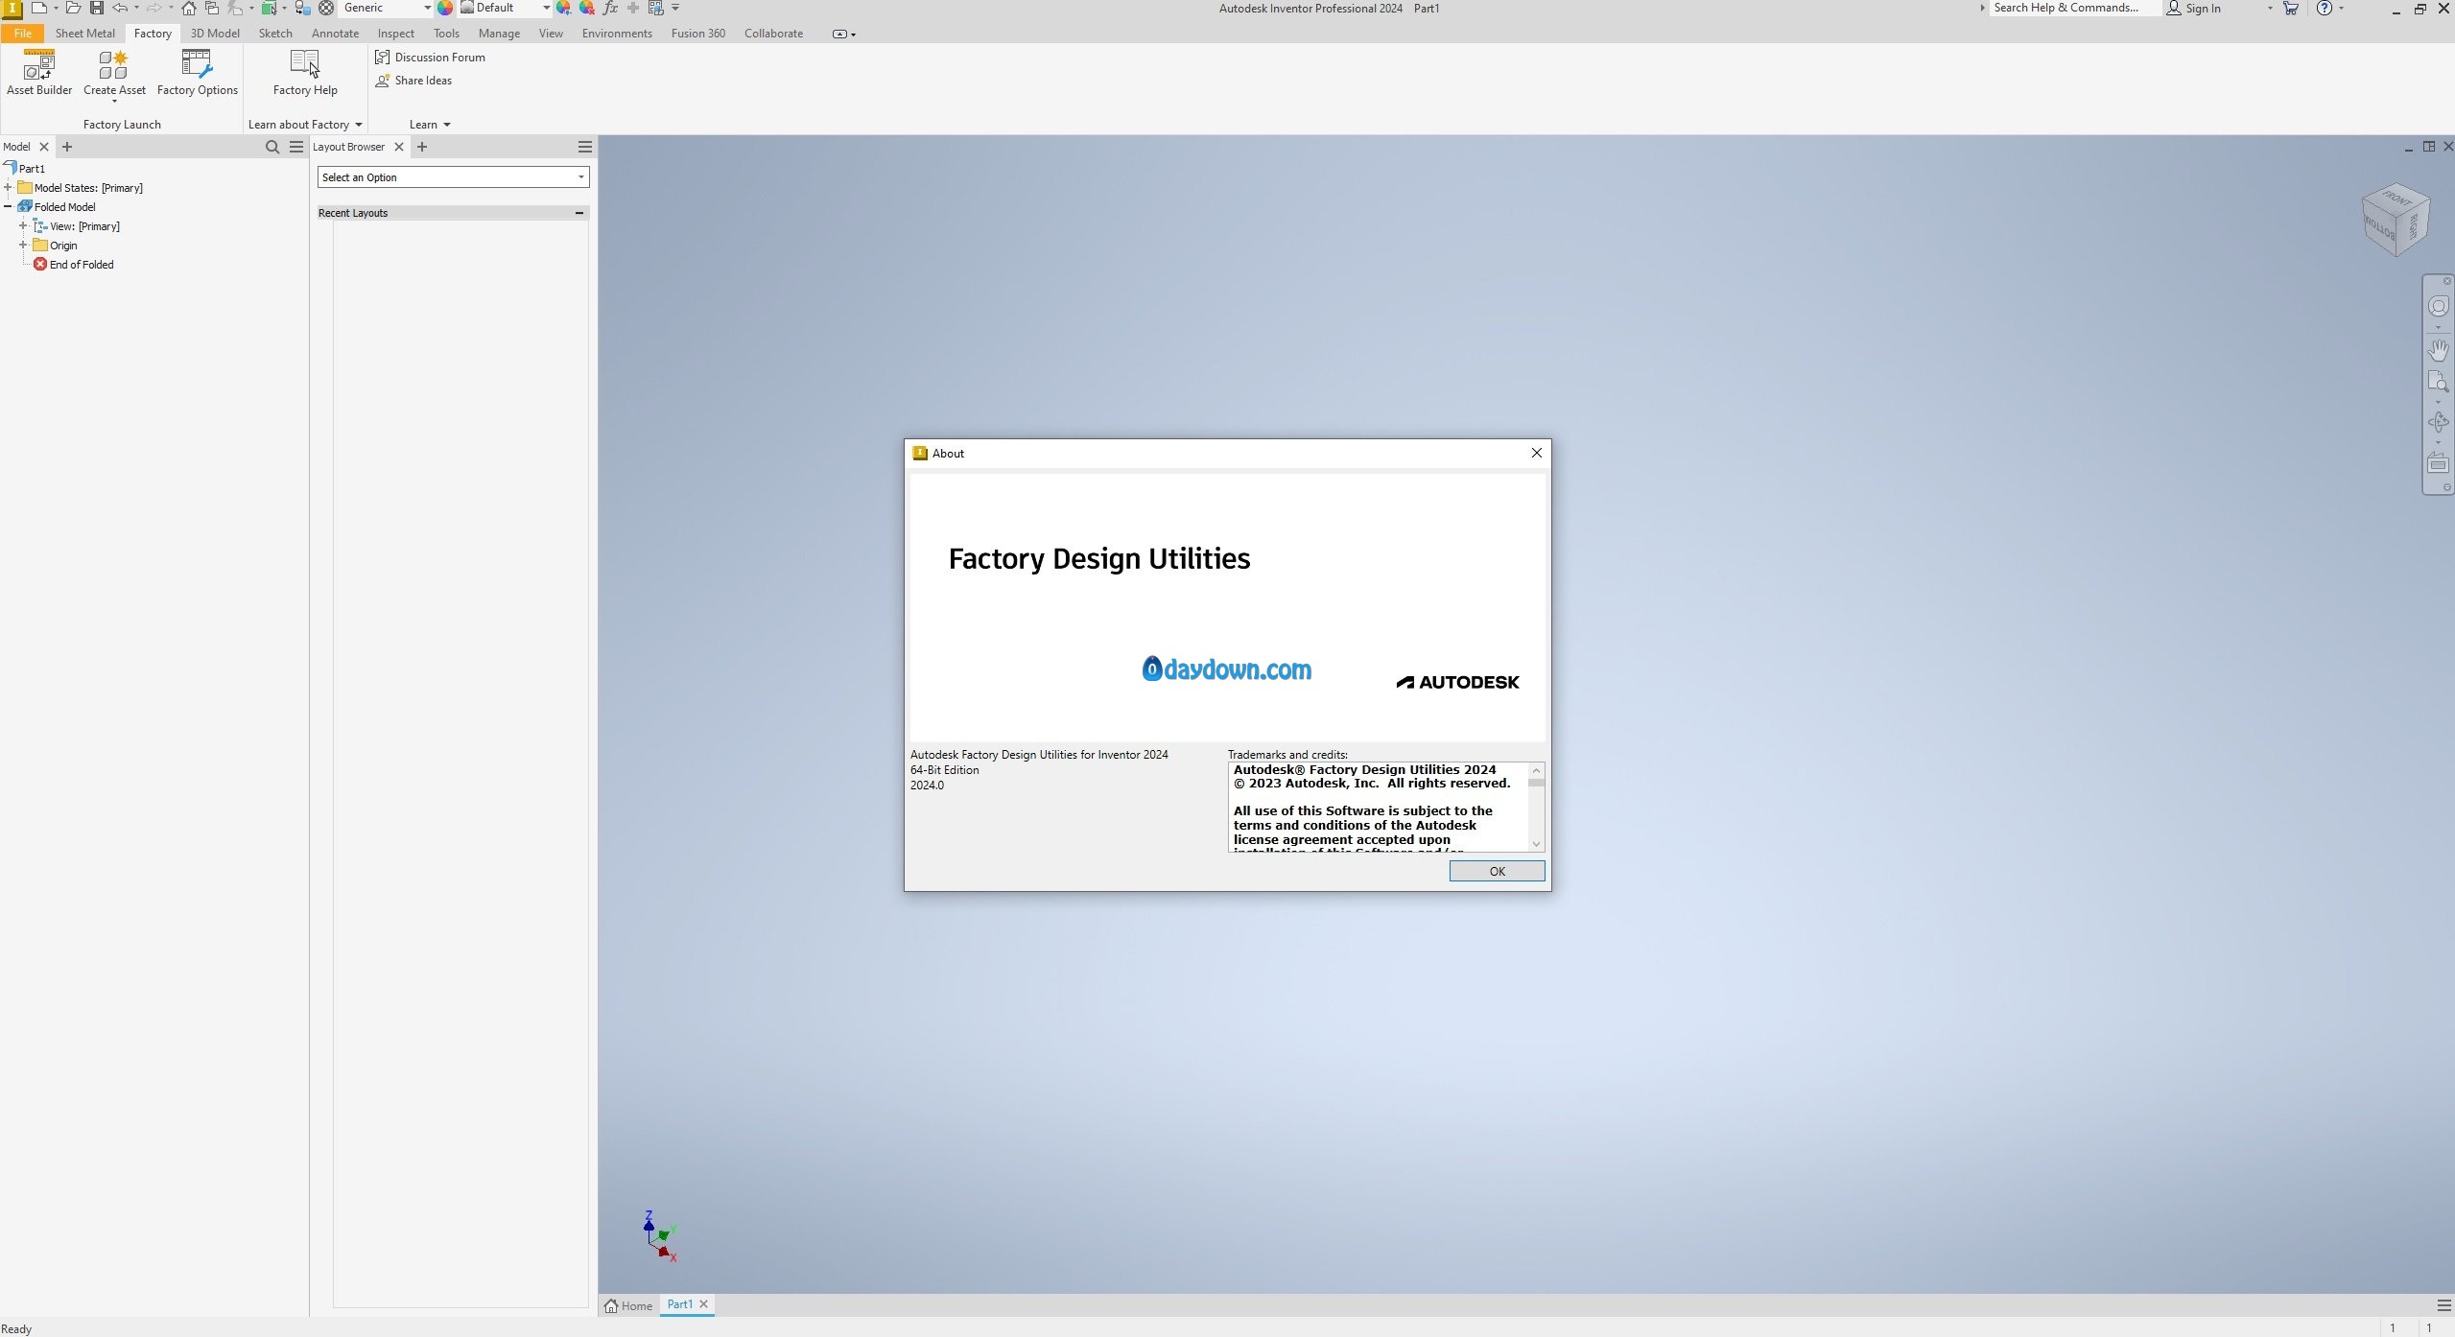2455x1337 pixels.
Task: Click the New file icon in quick access toolbar
Action: tap(38, 8)
